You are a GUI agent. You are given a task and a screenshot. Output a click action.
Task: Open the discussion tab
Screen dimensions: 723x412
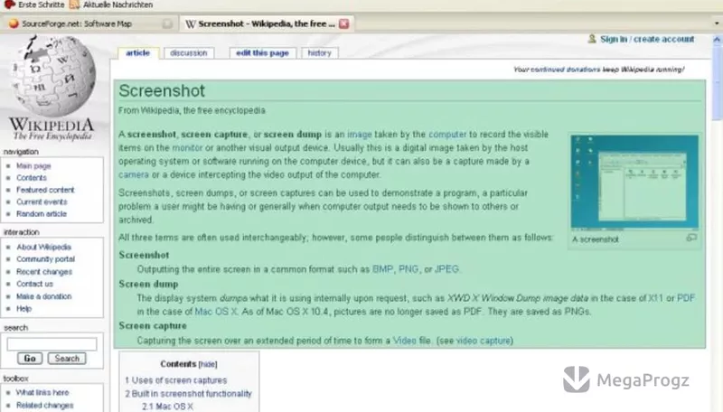(x=189, y=53)
